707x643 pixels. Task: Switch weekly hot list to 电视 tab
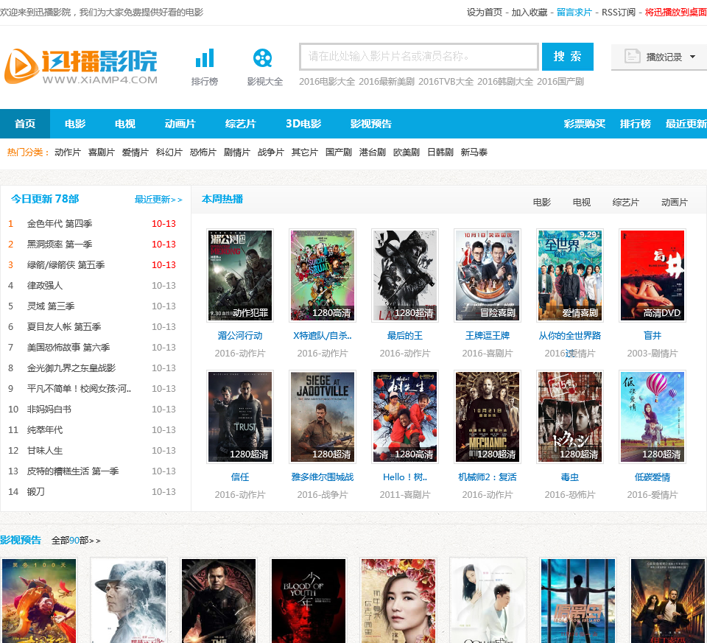point(582,203)
